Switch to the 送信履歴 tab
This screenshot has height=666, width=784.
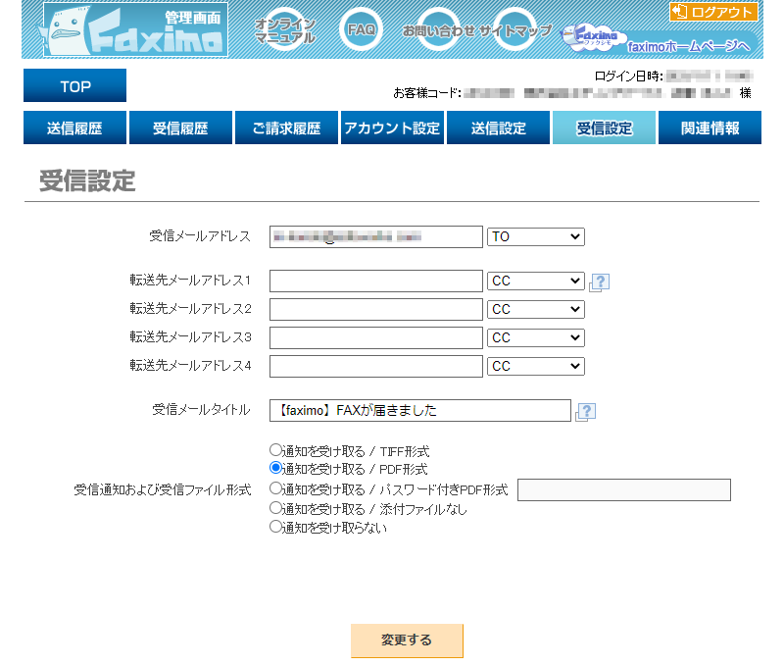pos(74,128)
